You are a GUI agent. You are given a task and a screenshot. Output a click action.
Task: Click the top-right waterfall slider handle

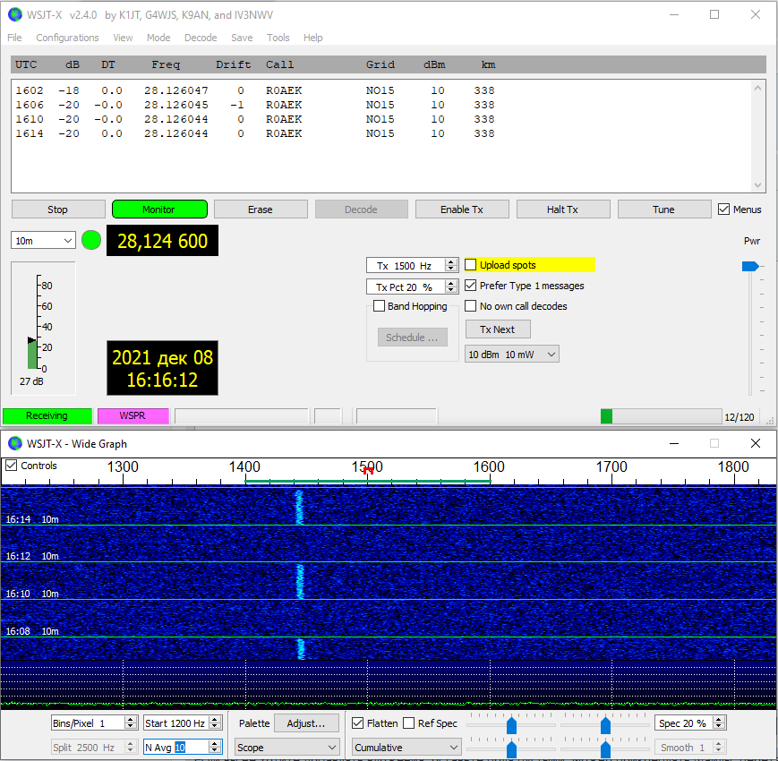605,726
